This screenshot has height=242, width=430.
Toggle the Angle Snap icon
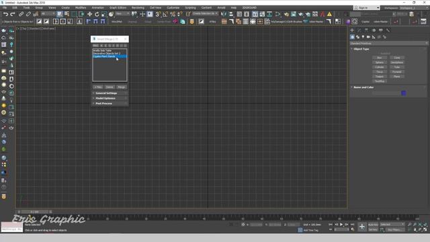point(165,14)
